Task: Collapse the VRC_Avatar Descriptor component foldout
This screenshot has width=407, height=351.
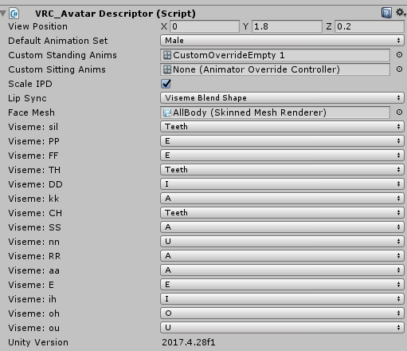Action: point(3,14)
